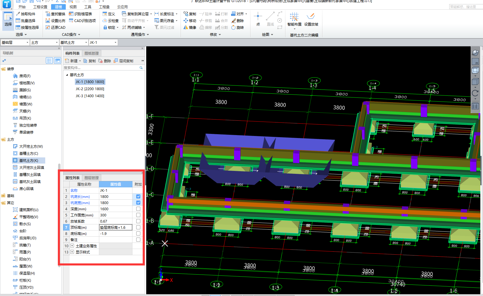
Task: Click 删除 delete in modify group
Action: pyautogui.click(x=238, y=21)
